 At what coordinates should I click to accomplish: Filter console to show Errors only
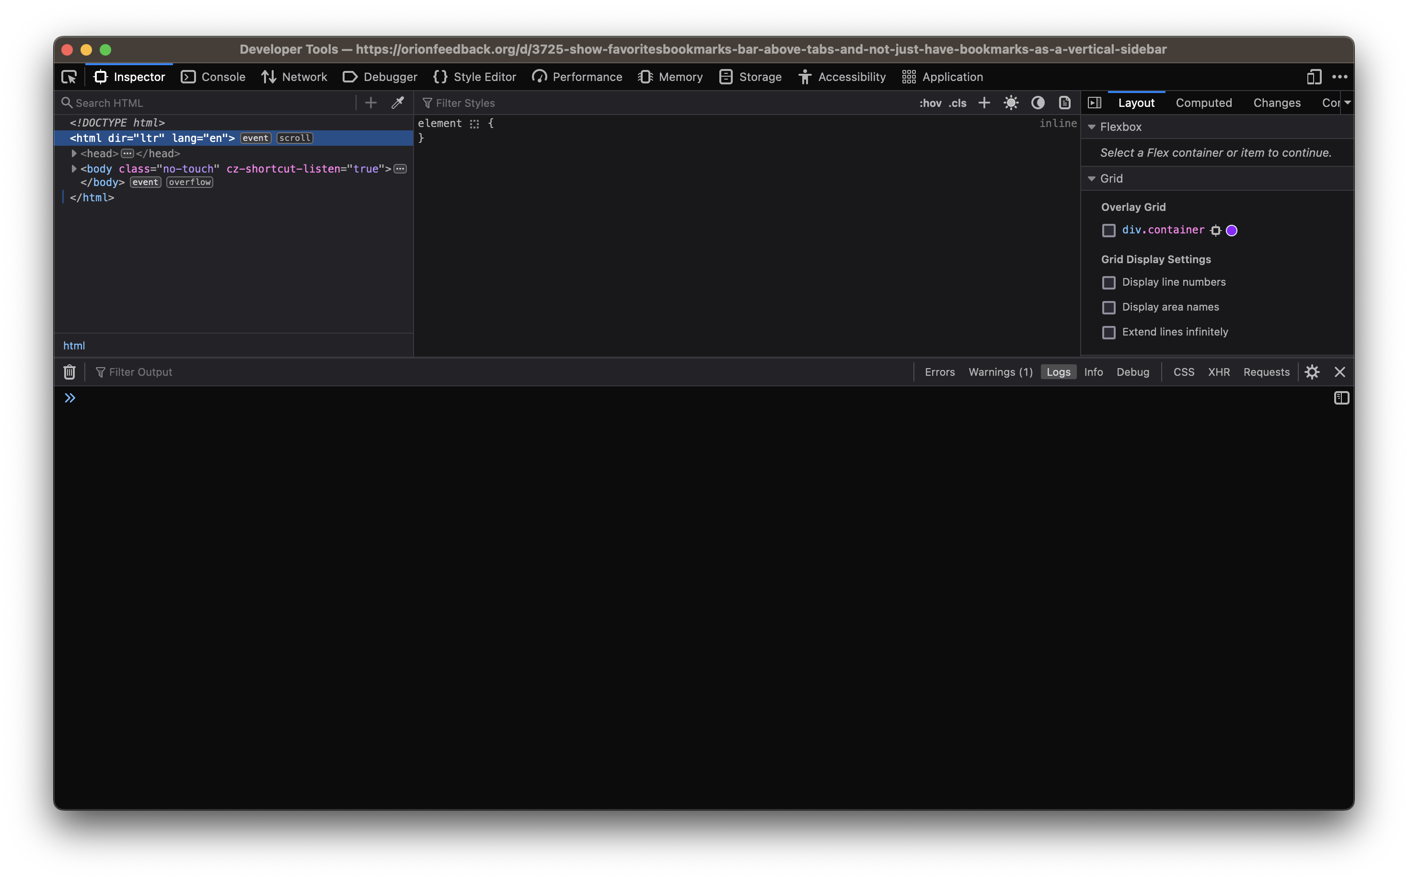click(939, 372)
